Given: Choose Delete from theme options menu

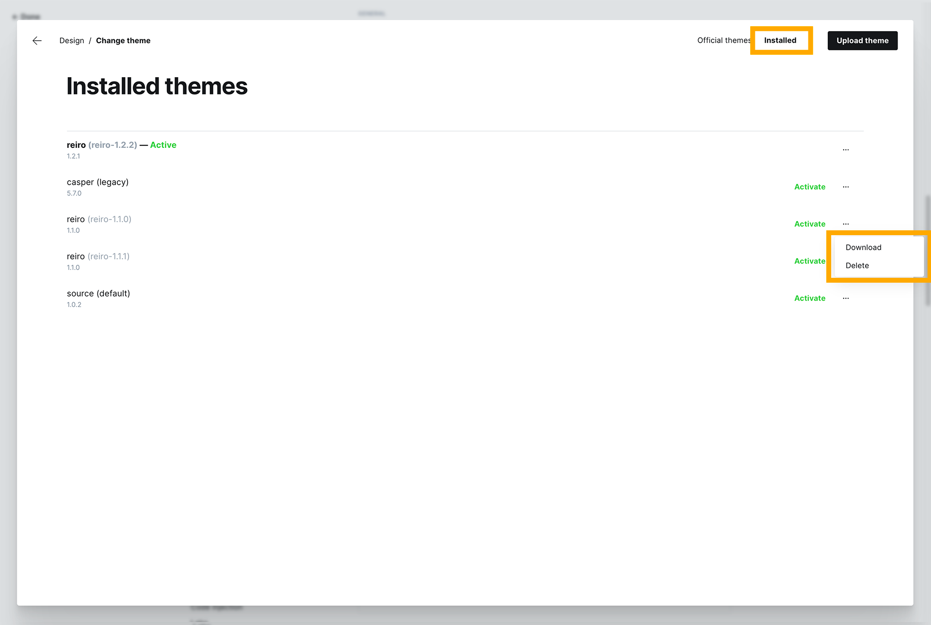Looking at the screenshot, I should (857, 266).
